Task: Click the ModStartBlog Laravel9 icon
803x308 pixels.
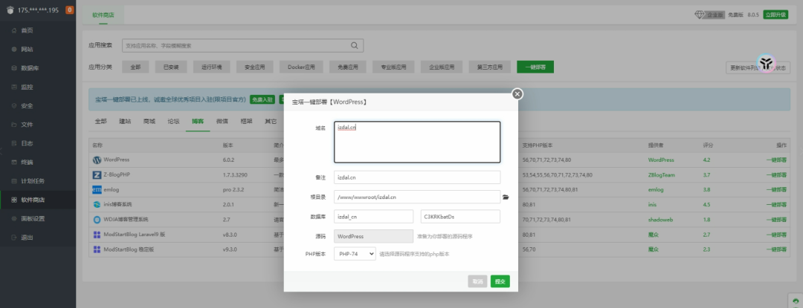Action: click(97, 235)
